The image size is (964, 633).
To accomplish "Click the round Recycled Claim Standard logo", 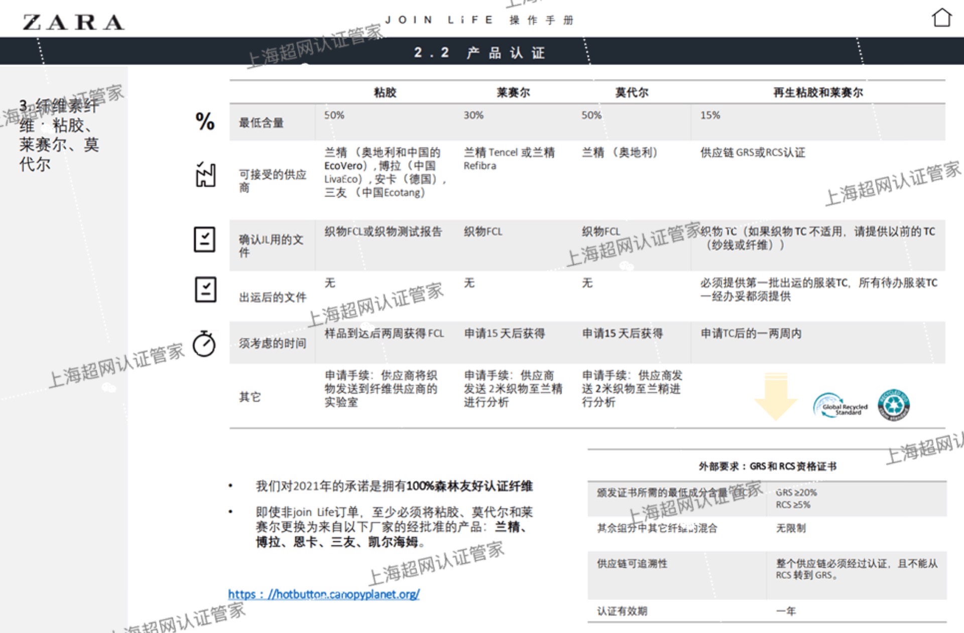I will [894, 405].
